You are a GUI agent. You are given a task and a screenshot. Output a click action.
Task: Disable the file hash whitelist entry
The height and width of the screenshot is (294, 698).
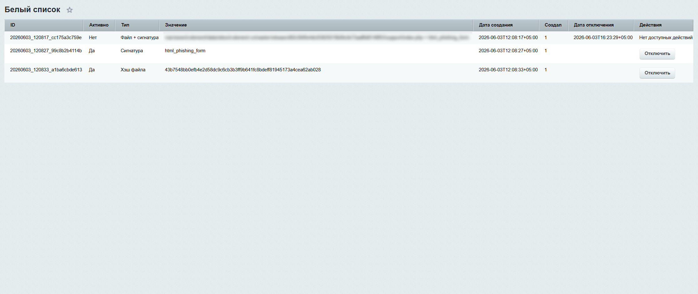click(657, 73)
